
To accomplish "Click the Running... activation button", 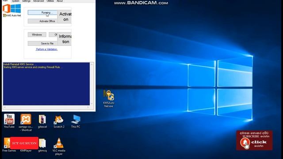I will tap(42, 13).
